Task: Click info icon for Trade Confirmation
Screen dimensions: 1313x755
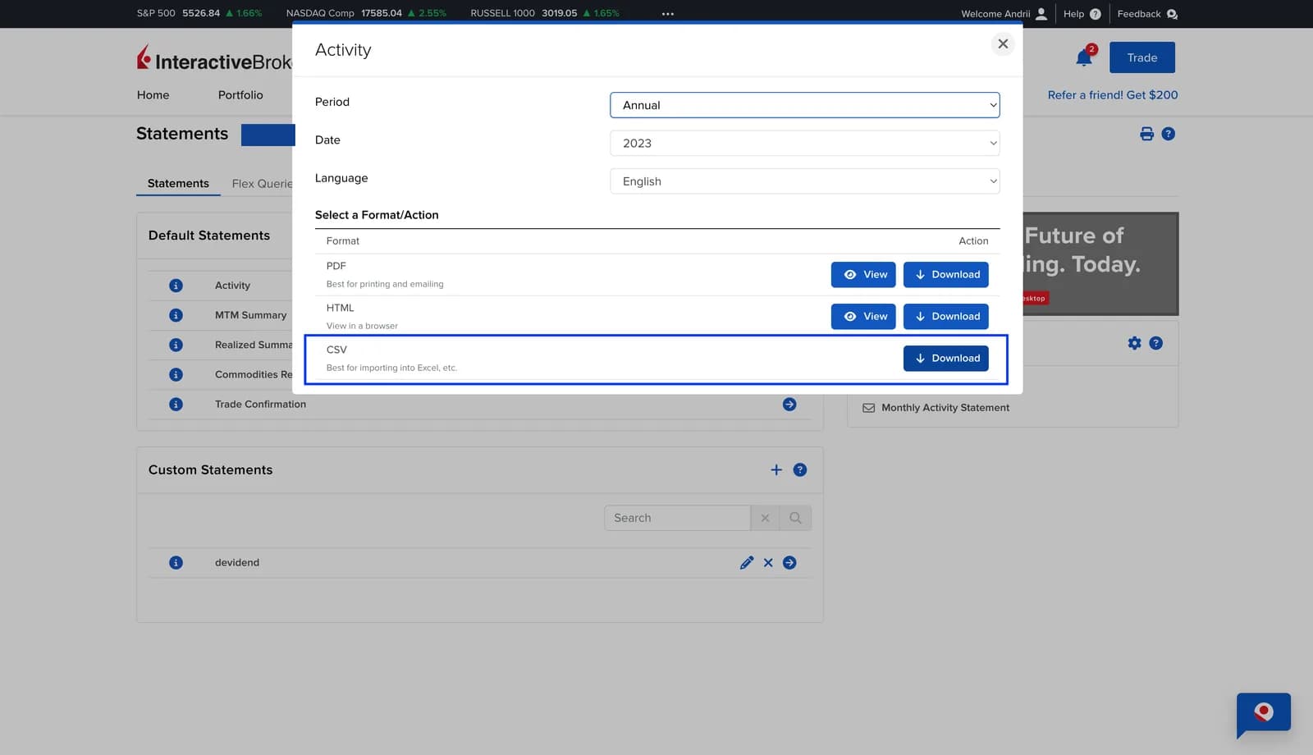Action: tap(176, 405)
